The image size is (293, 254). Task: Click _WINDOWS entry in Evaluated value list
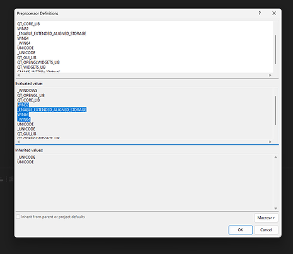coord(27,91)
